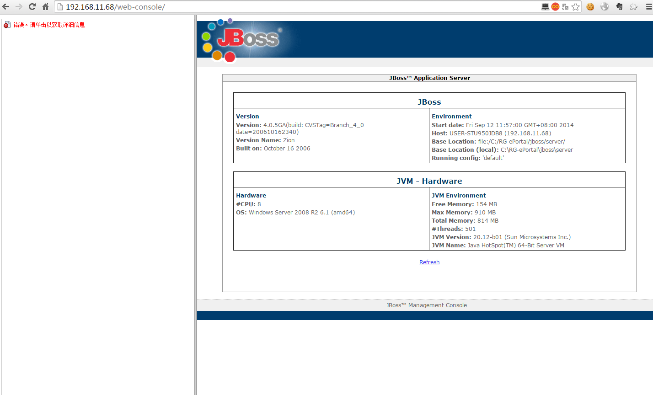Open the Evernote elephant extension
This screenshot has height=395, width=653.
[x=619, y=7]
